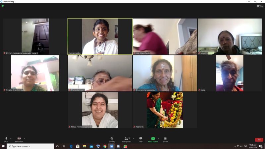Open Microsoft Store from the taskbar
The image size is (265, 149).
point(78,146)
